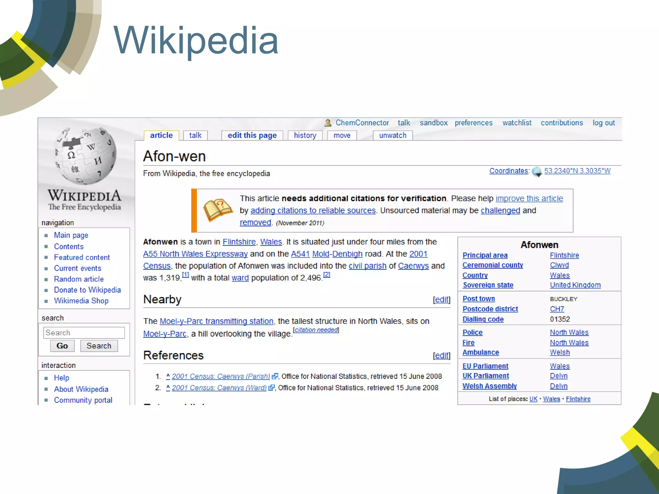Edit the References section
The width and height of the screenshot is (659, 494).
[x=442, y=355]
